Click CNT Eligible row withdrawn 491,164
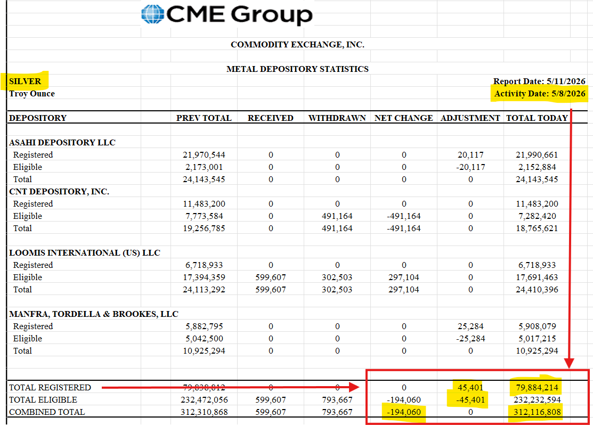This screenshot has width=593, height=425. (x=337, y=216)
